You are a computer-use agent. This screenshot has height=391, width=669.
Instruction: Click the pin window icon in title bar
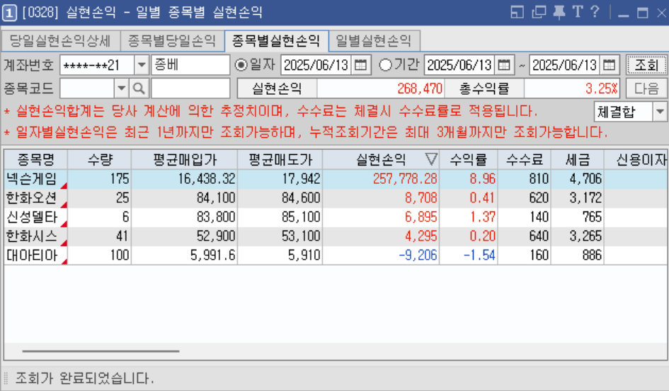click(559, 12)
